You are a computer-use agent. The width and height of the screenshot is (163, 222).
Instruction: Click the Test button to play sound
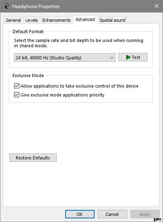(133, 57)
